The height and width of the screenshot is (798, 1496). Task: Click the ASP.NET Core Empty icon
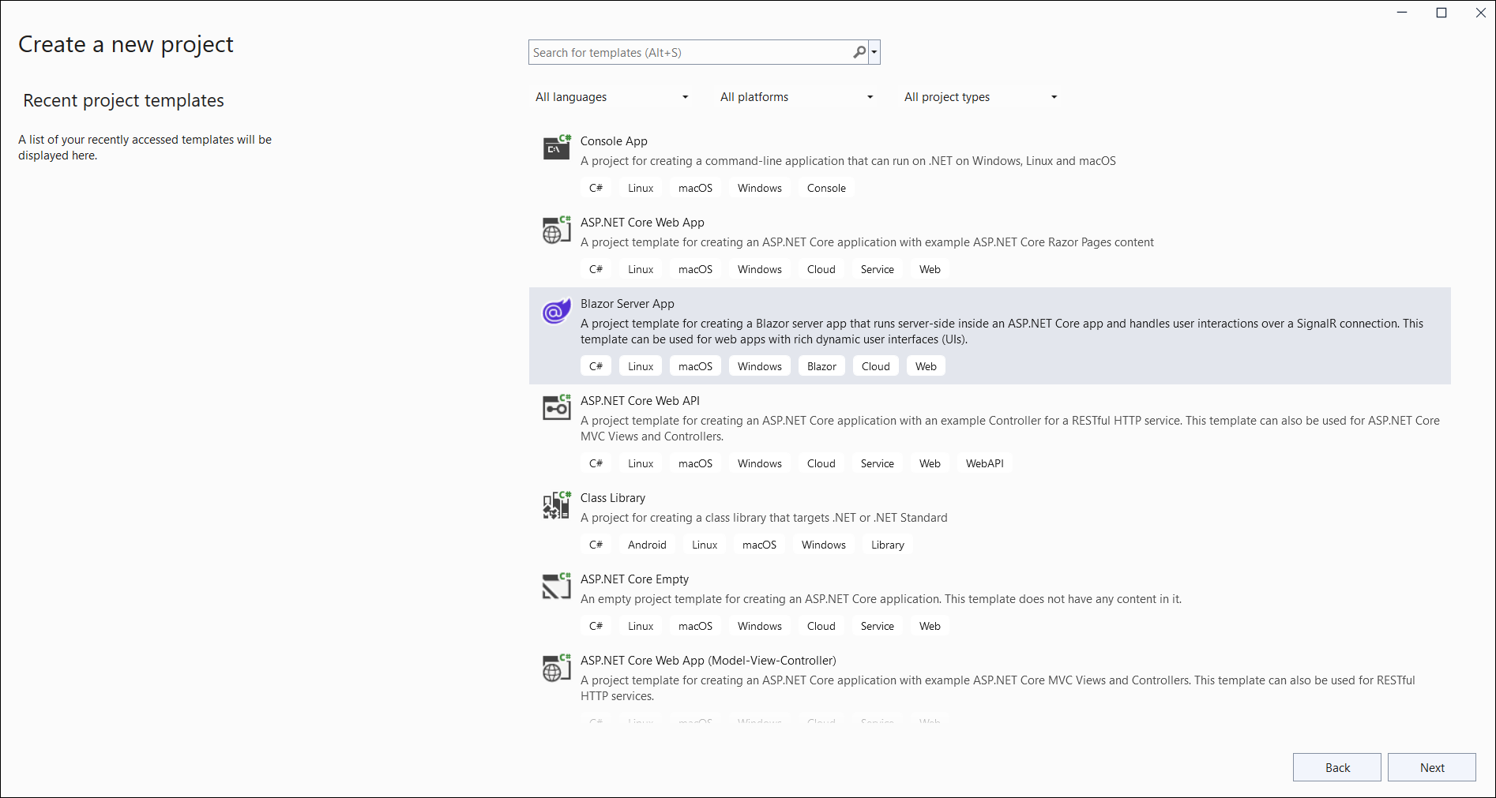coord(556,586)
